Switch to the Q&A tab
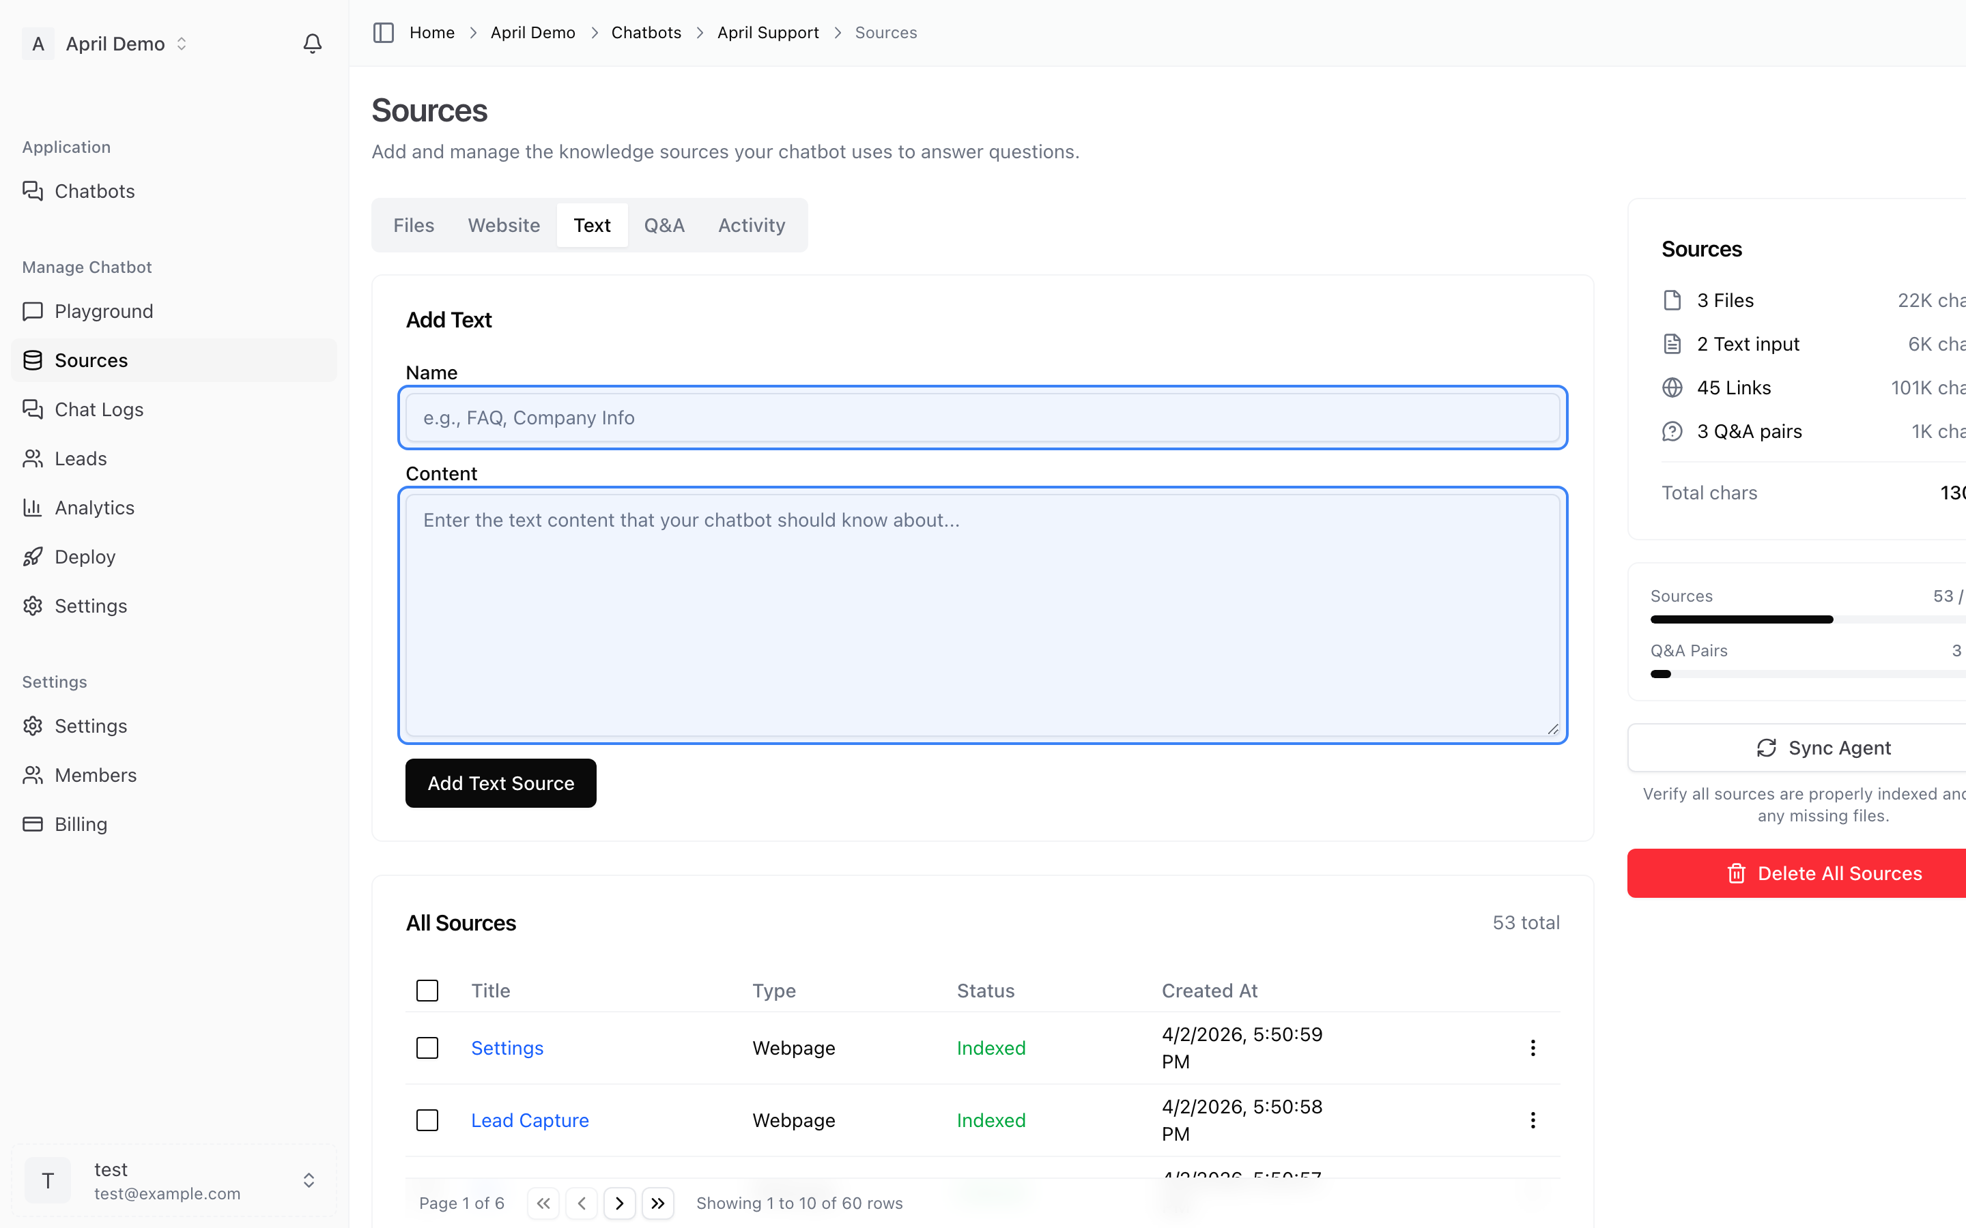1966x1228 pixels. pos(664,225)
